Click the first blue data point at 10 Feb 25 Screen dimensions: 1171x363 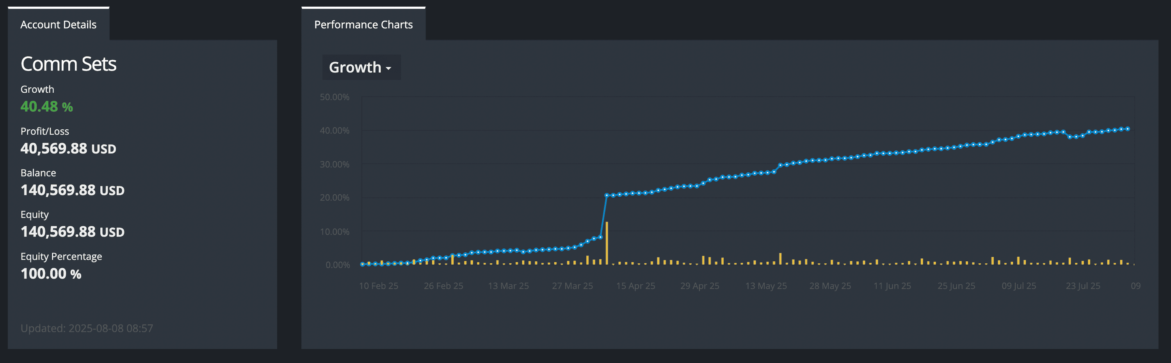click(x=362, y=264)
